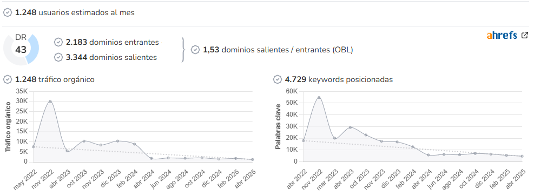Select abr 2023 point in keywords chart
The image size is (534, 196).
(x=350, y=127)
